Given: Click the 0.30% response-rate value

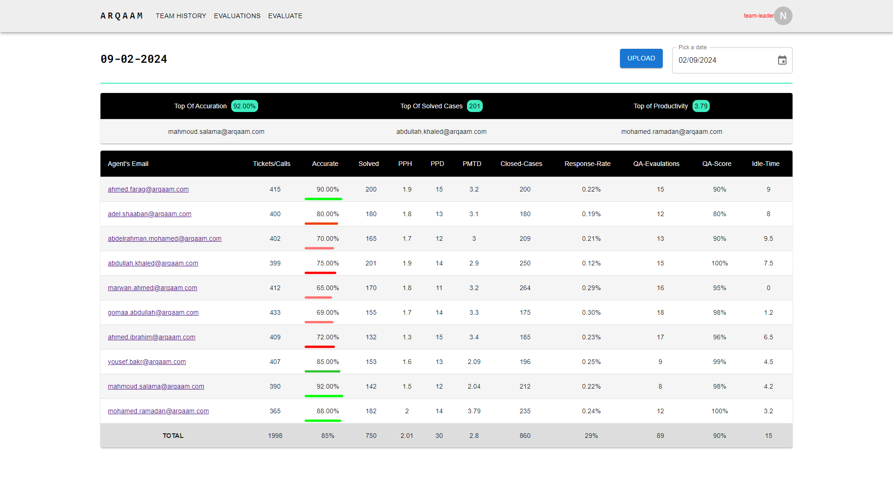Looking at the screenshot, I should pyautogui.click(x=591, y=312).
